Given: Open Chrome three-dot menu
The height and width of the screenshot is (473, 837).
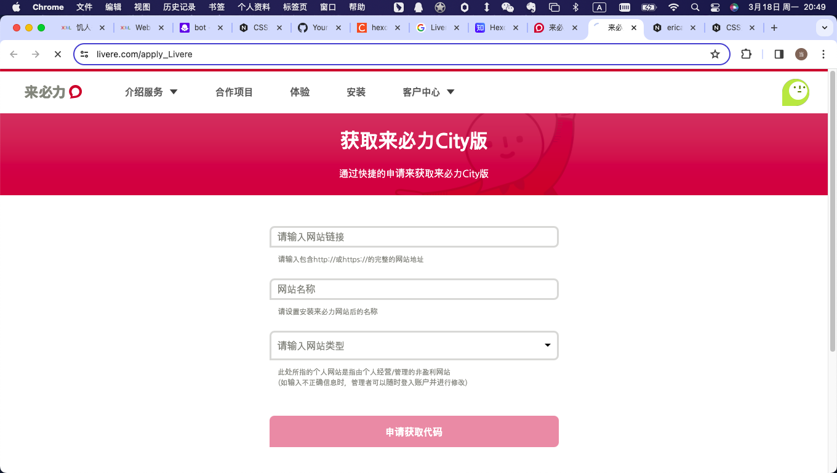Looking at the screenshot, I should pyautogui.click(x=823, y=54).
